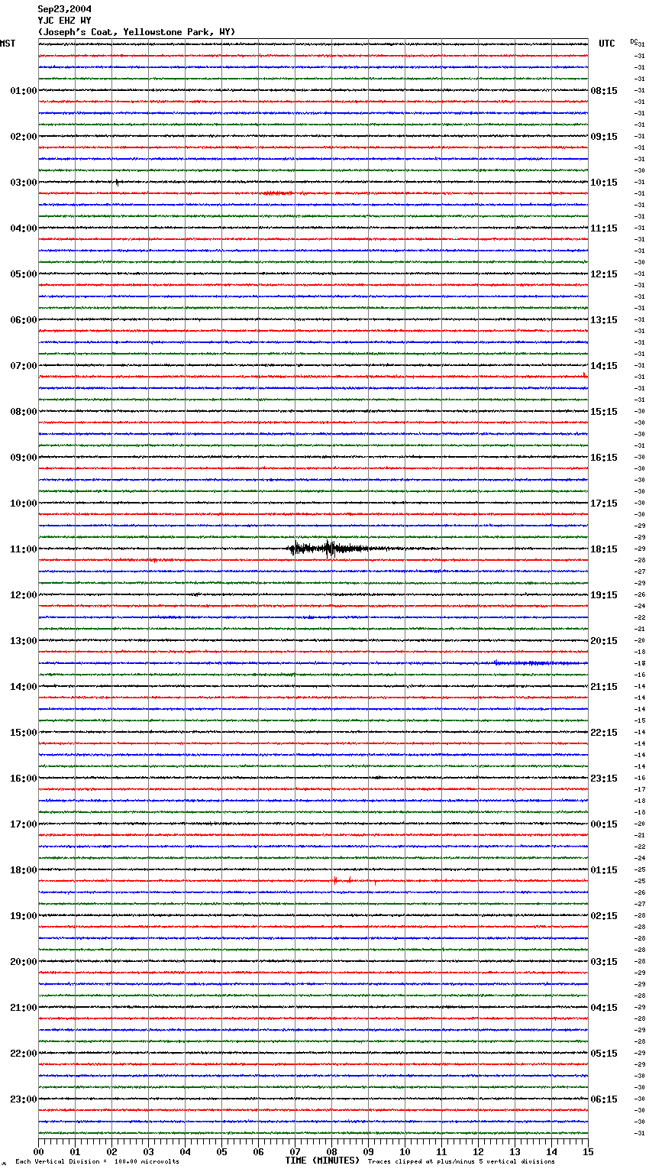Select the 01:00 MST time label

pyautogui.click(x=23, y=91)
